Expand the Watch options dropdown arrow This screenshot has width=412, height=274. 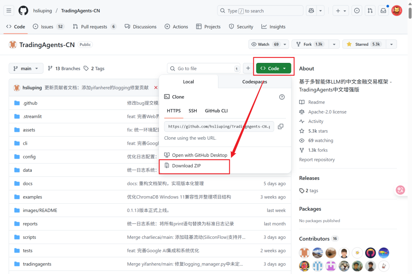click(x=285, y=45)
